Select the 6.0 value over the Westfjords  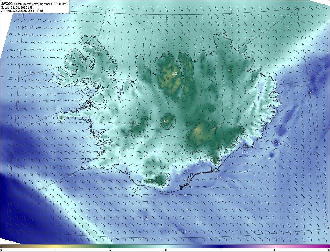(x=97, y=51)
